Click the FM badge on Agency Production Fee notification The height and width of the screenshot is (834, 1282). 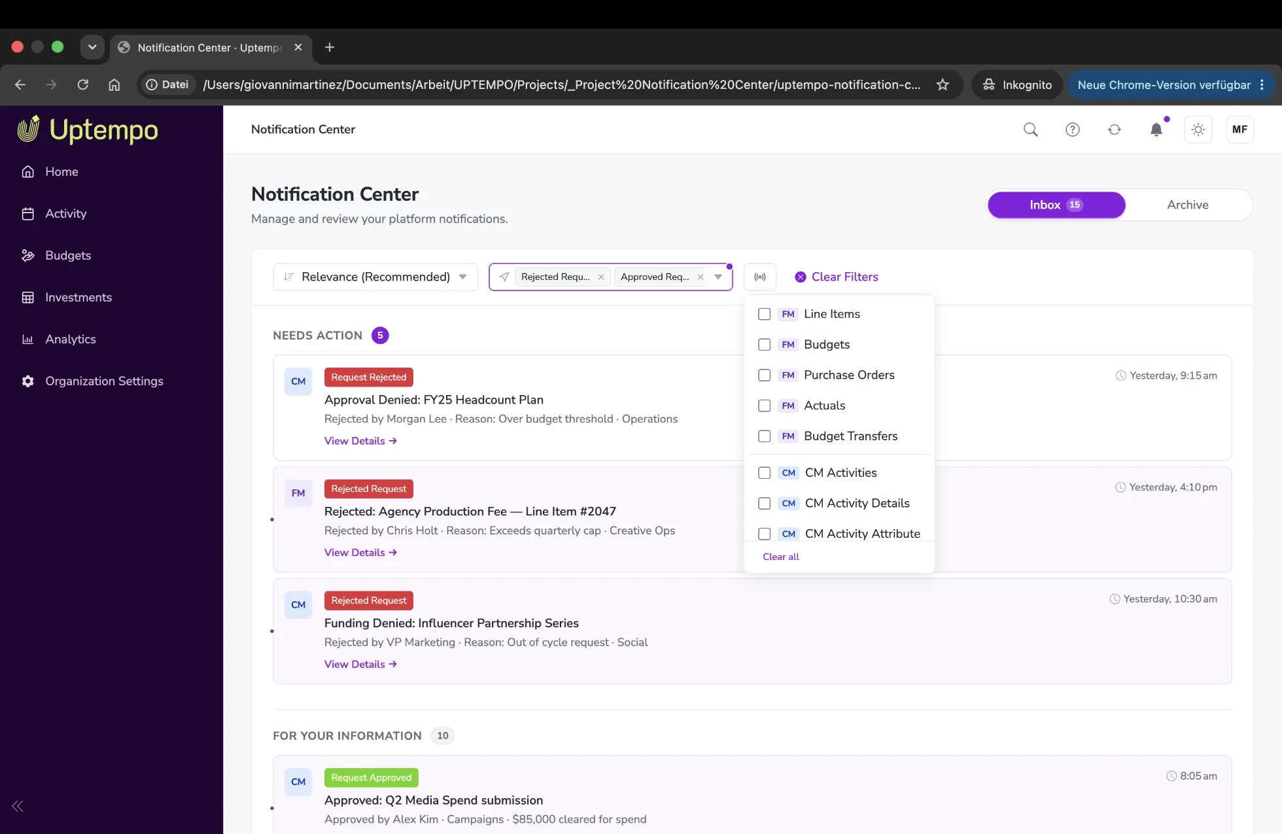[298, 493]
